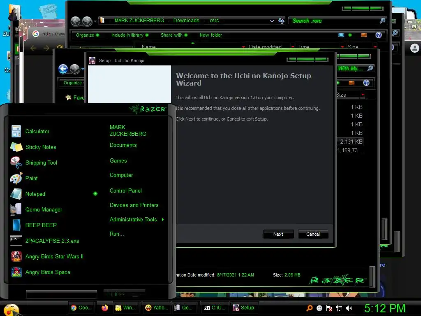Toggle preview pane in second explorer window
Viewport: 421px width, 316px height.
352,83
